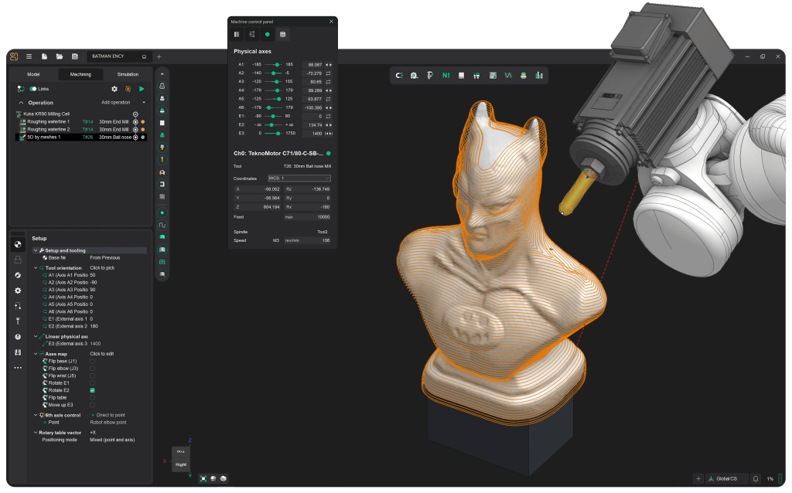Image resolution: width=792 pixels, height=493 pixels.
Task: Check Rotate E1 checkbox
Action: tap(93, 383)
